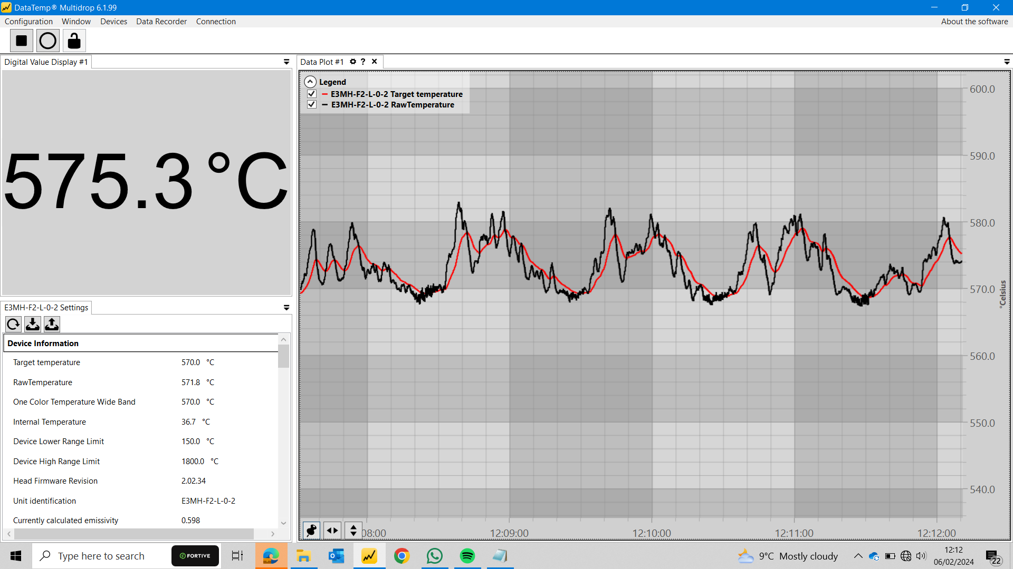1013x569 pixels.
Task: Click the circle record icon in toolbar
Action: (47, 41)
